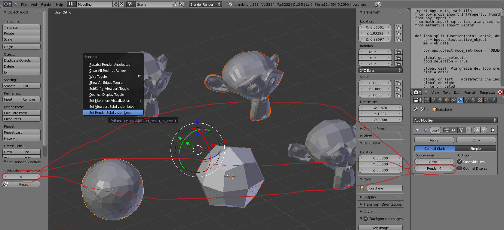The image size is (504, 230).
Task: Open the Blender Render engine dropdown
Action: [205, 4]
